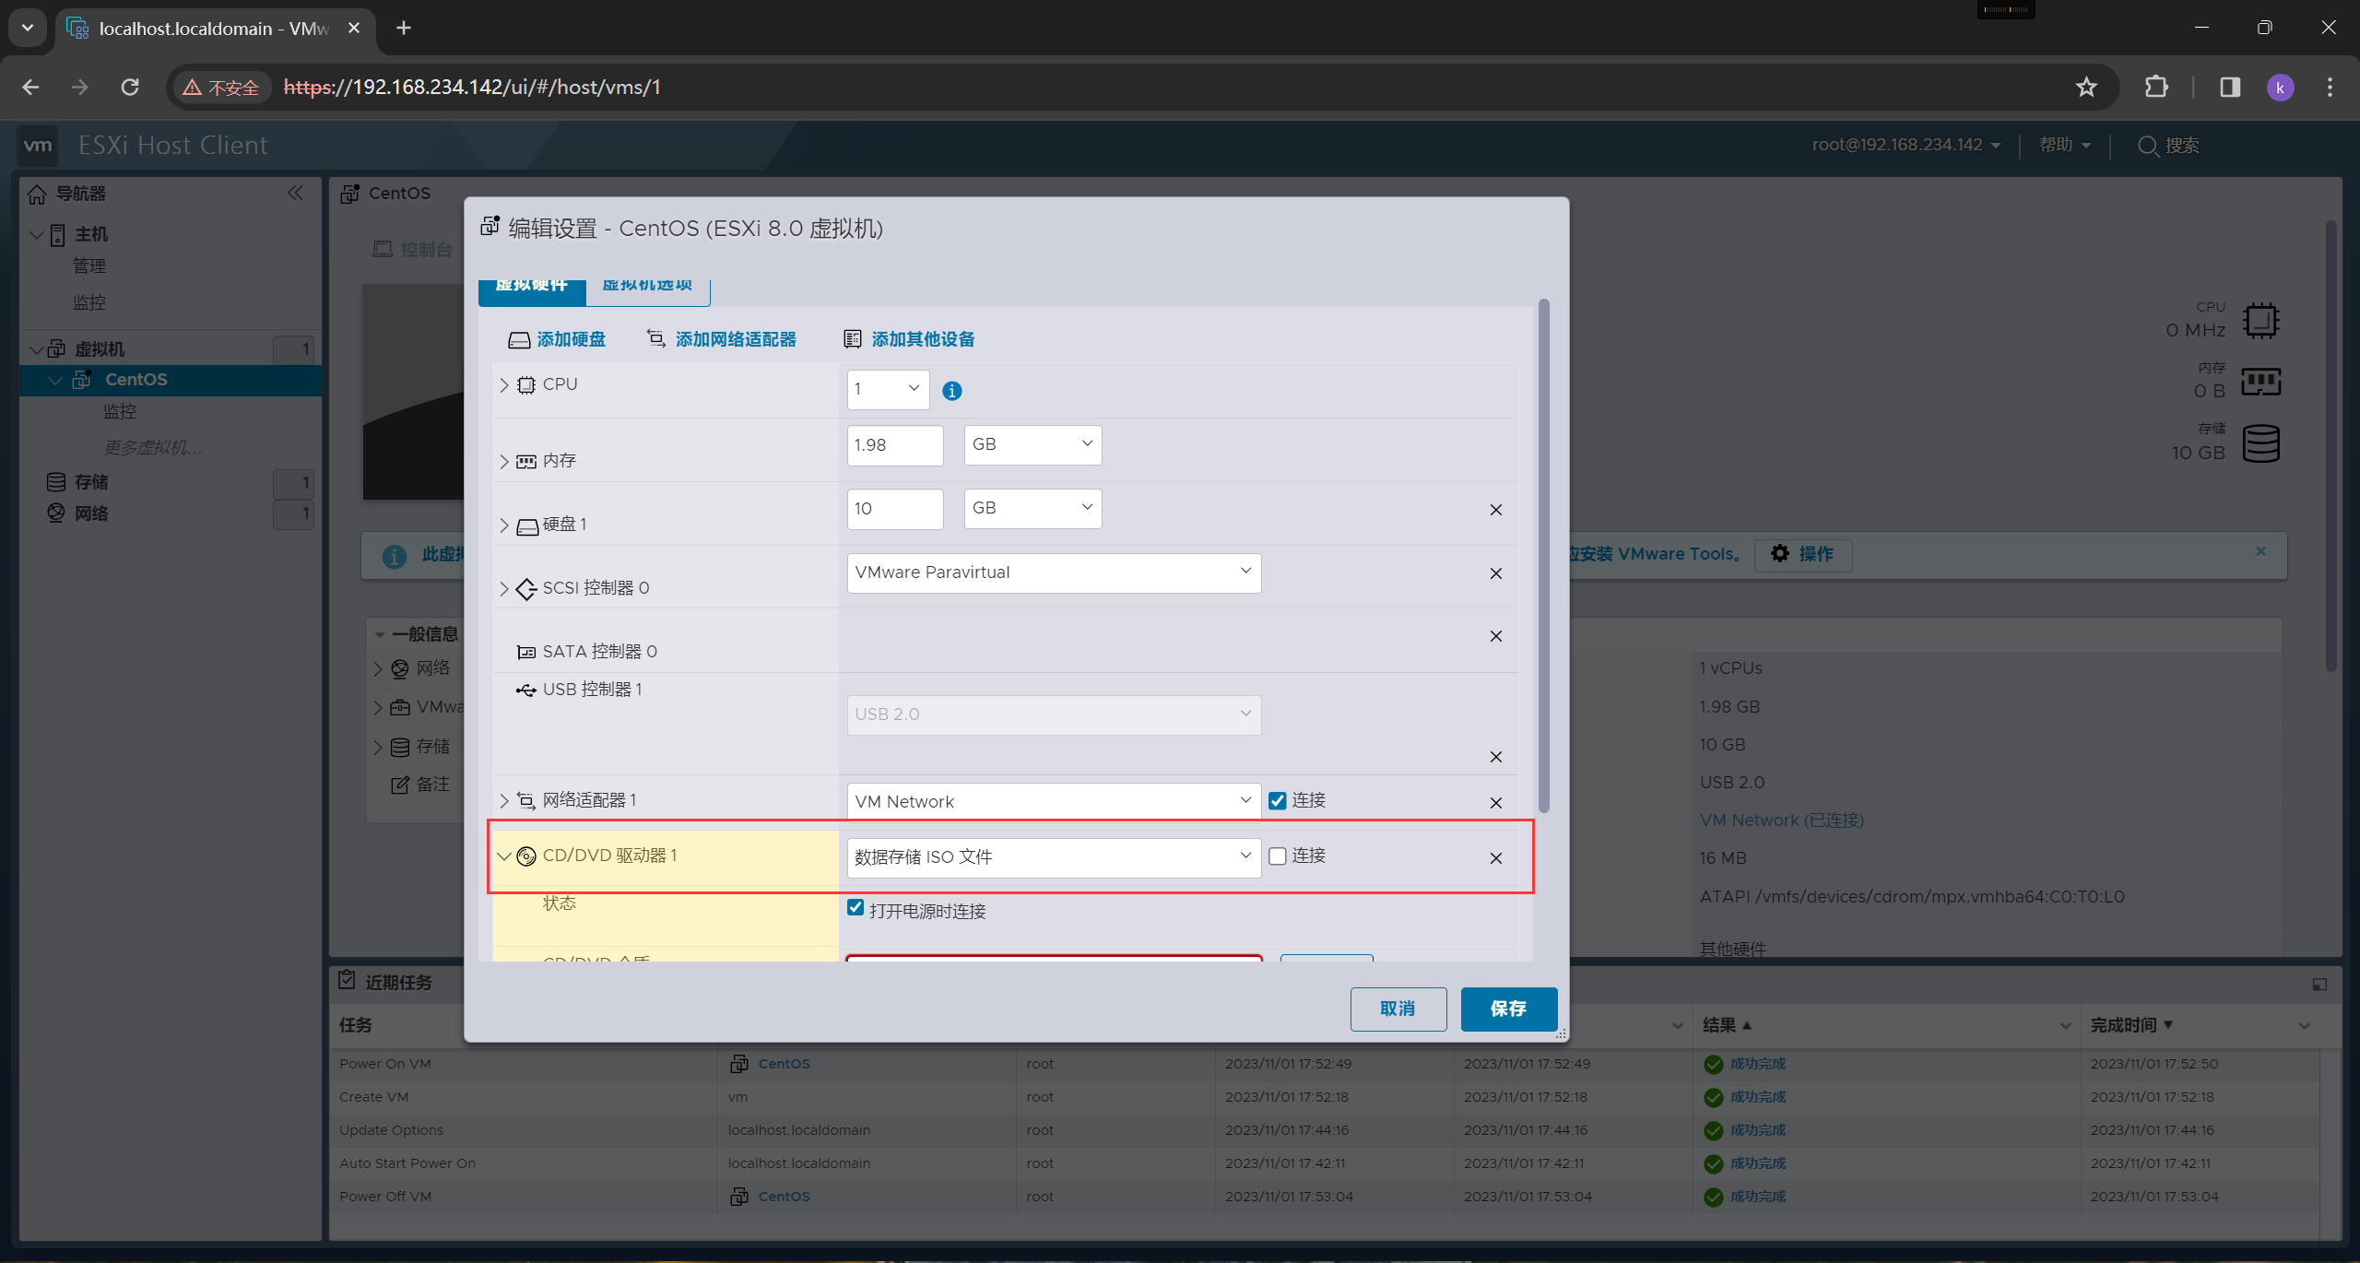Click 添加其他设备 link
Viewport: 2360px width, 1263px height.
[924, 339]
